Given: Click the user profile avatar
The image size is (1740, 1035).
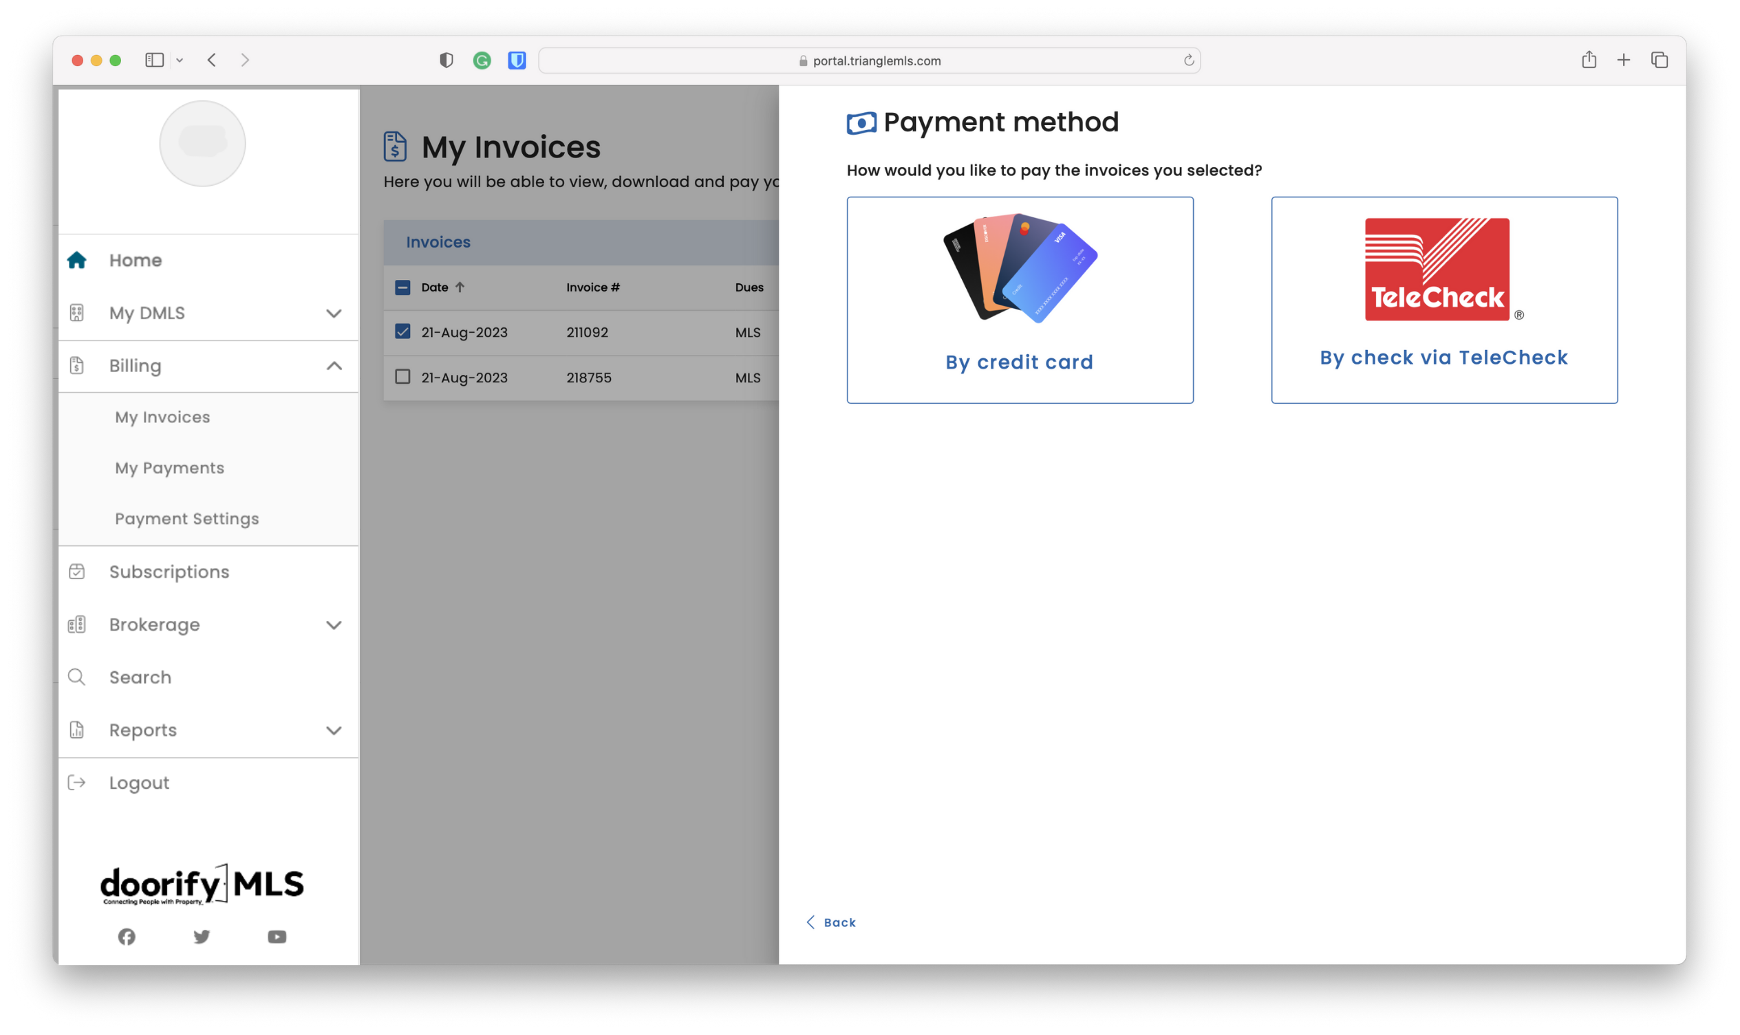Looking at the screenshot, I should [x=202, y=144].
